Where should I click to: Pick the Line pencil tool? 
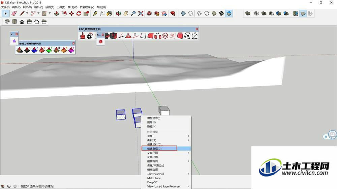click(x=22, y=13)
